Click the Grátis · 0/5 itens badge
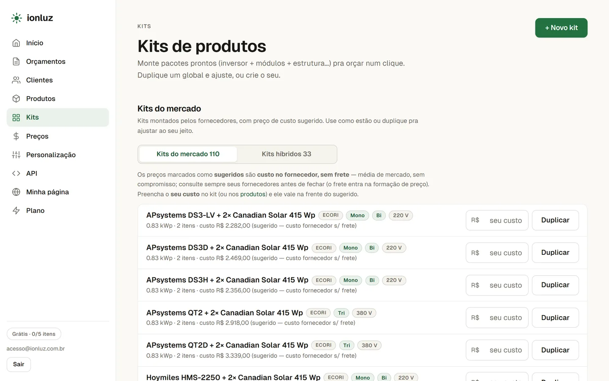The image size is (609, 381). 34,334
